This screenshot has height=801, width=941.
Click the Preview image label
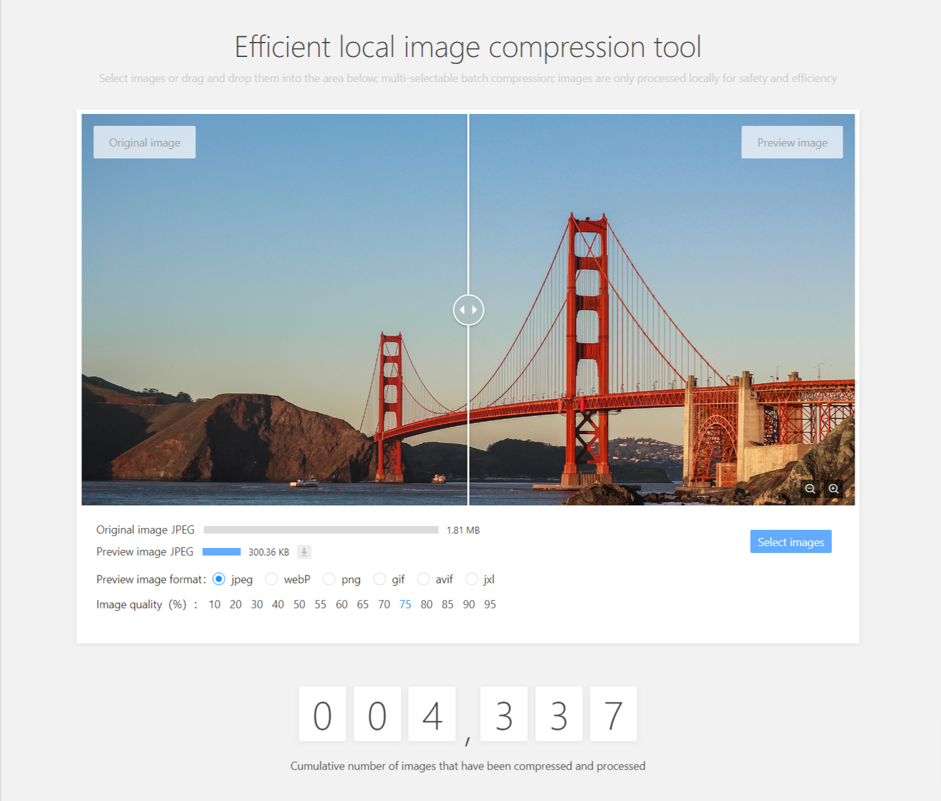792,142
